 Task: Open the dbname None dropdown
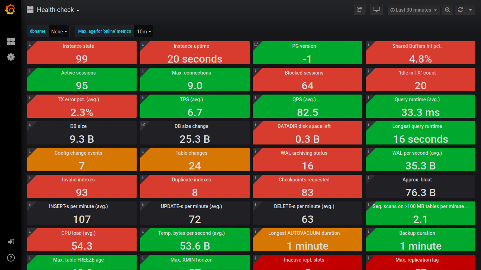pyautogui.click(x=59, y=31)
